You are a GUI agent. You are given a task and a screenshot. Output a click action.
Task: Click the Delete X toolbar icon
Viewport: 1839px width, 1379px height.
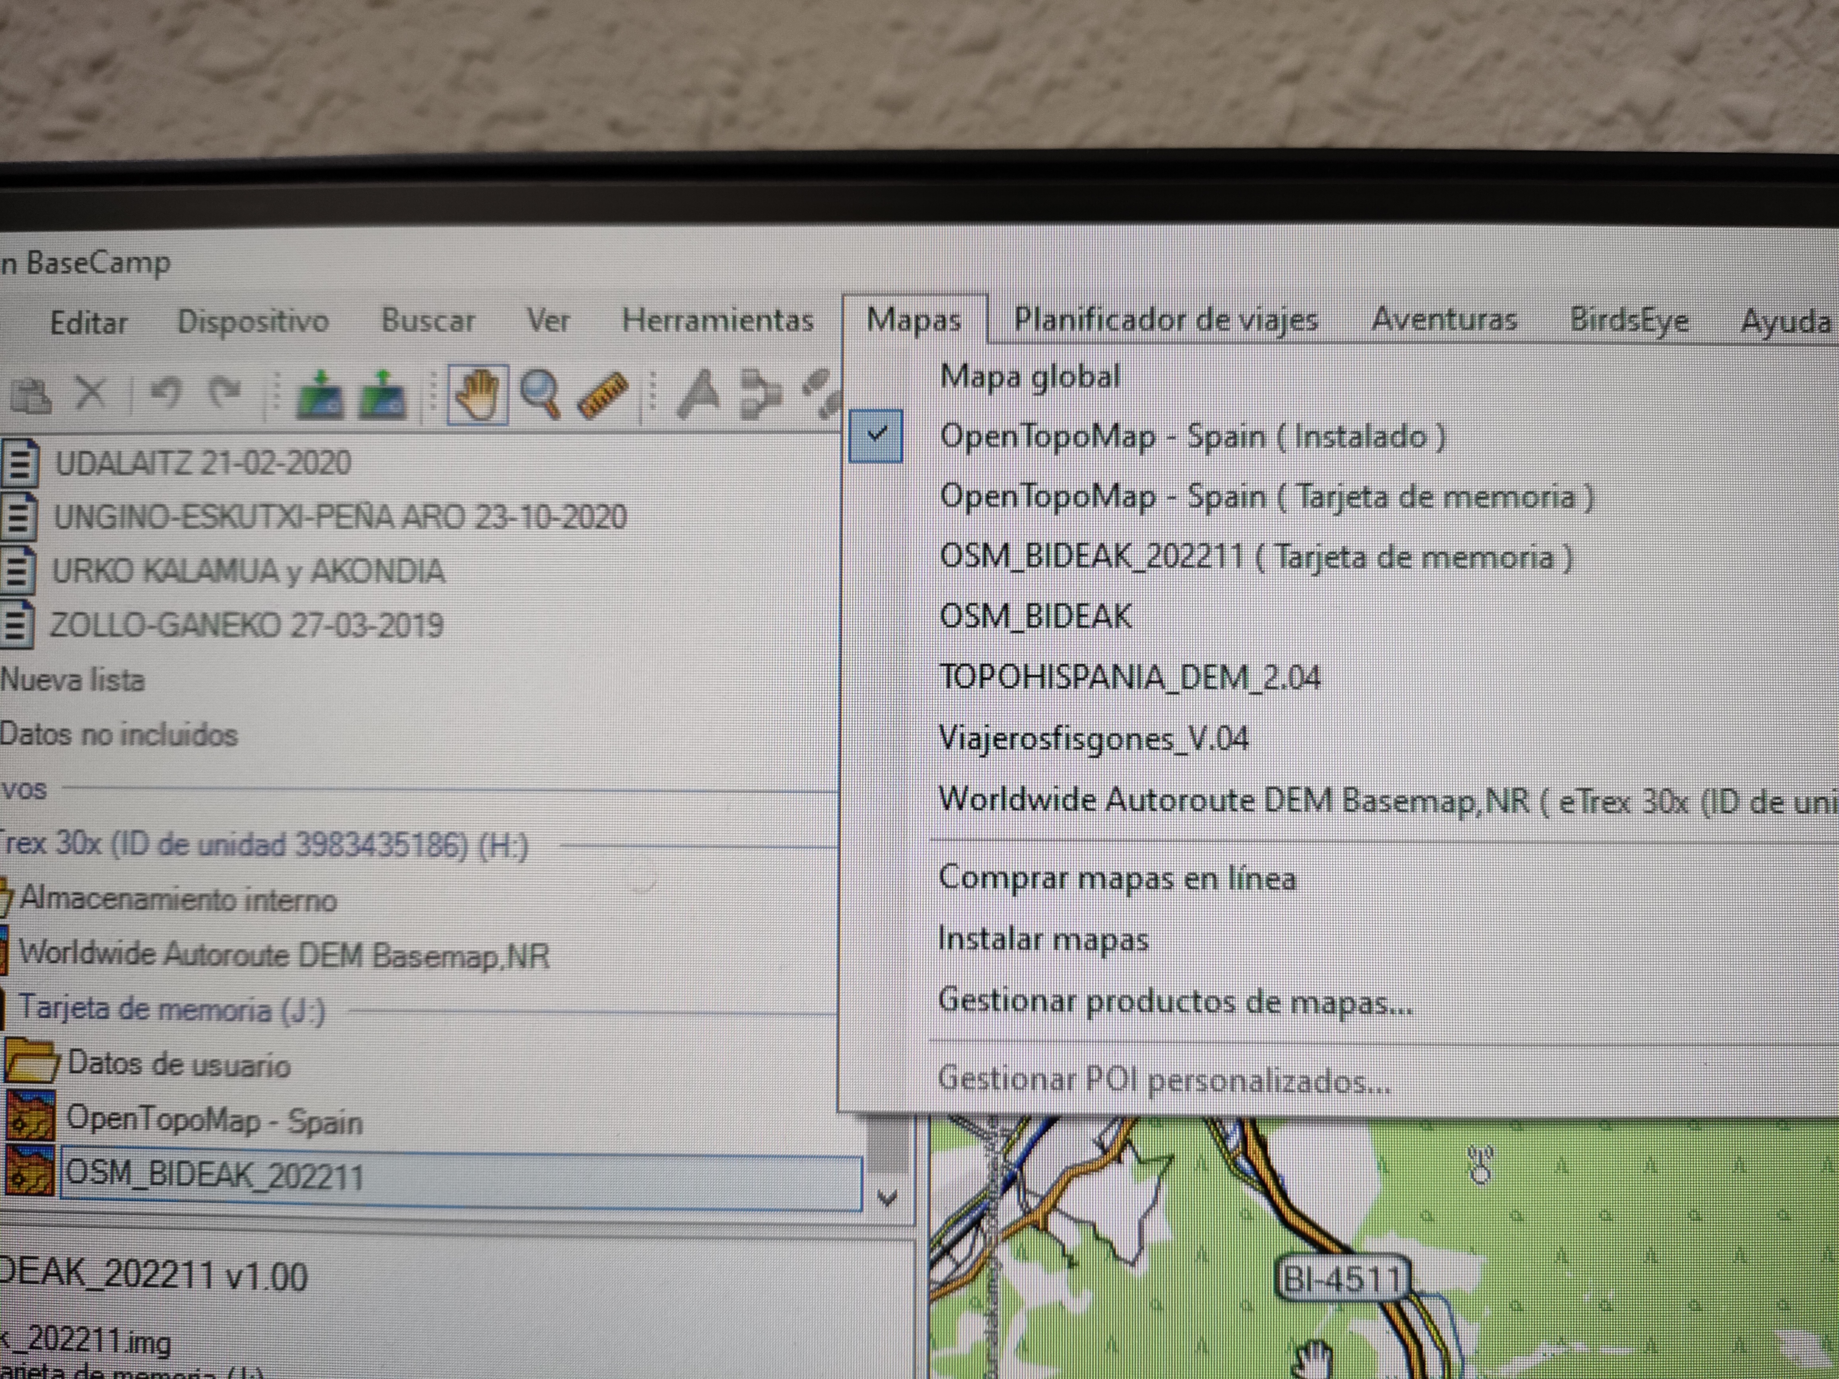click(91, 392)
